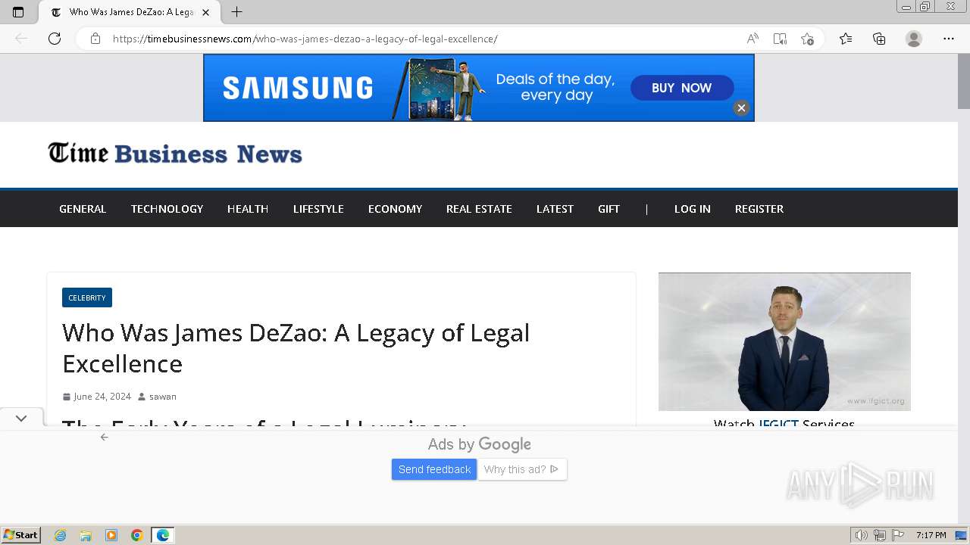Click the REGISTER link
970x545 pixels.
[x=759, y=209]
